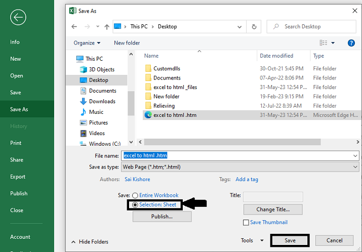Open the Share backstage tab

[x=17, y=160]
